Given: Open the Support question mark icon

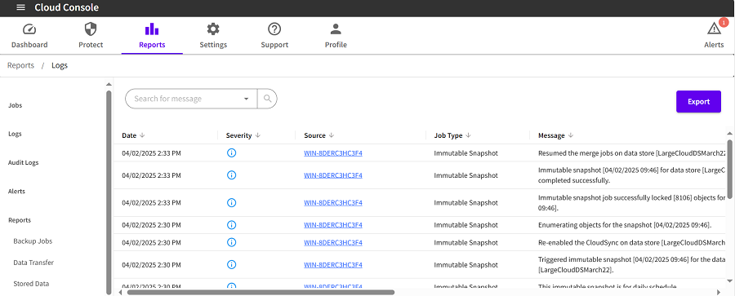Looking at the screenshot, I should [274, 29].
